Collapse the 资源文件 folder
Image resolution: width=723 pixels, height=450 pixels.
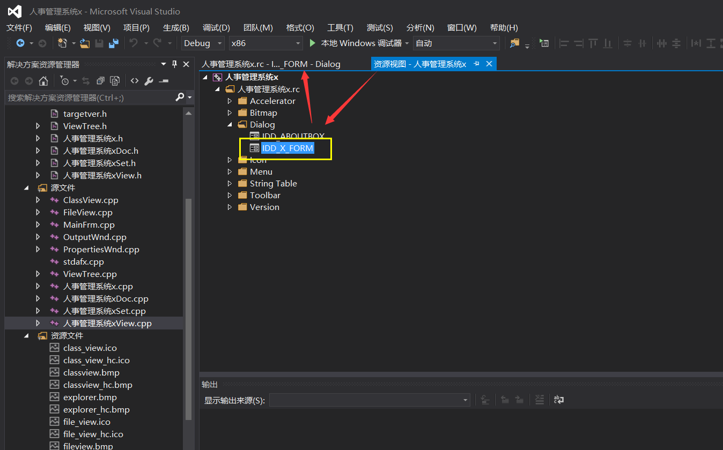(x=26, y=335)
